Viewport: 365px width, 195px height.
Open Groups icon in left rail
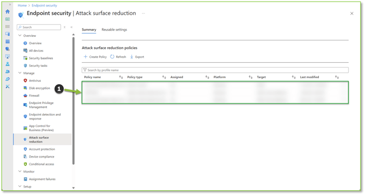[8, 71]
